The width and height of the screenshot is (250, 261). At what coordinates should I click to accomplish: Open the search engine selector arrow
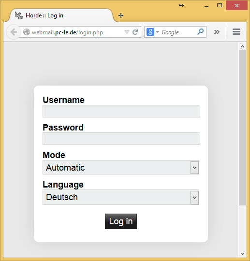pos(157,32)
